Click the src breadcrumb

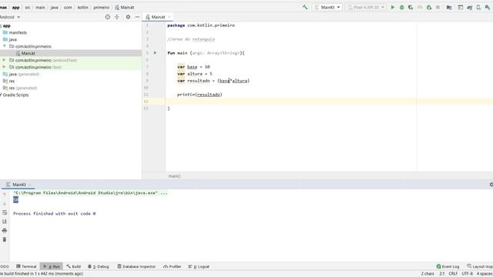tap(28, 7)
